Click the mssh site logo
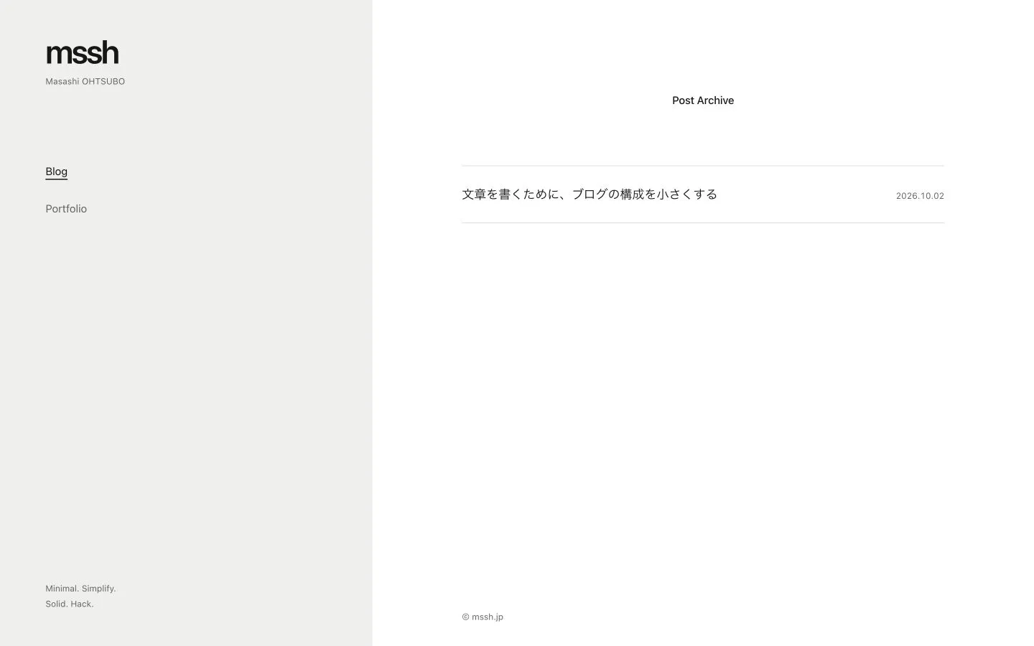This screenshot has width=1034, height=646. pyautogui.click(x=82, y=52)
